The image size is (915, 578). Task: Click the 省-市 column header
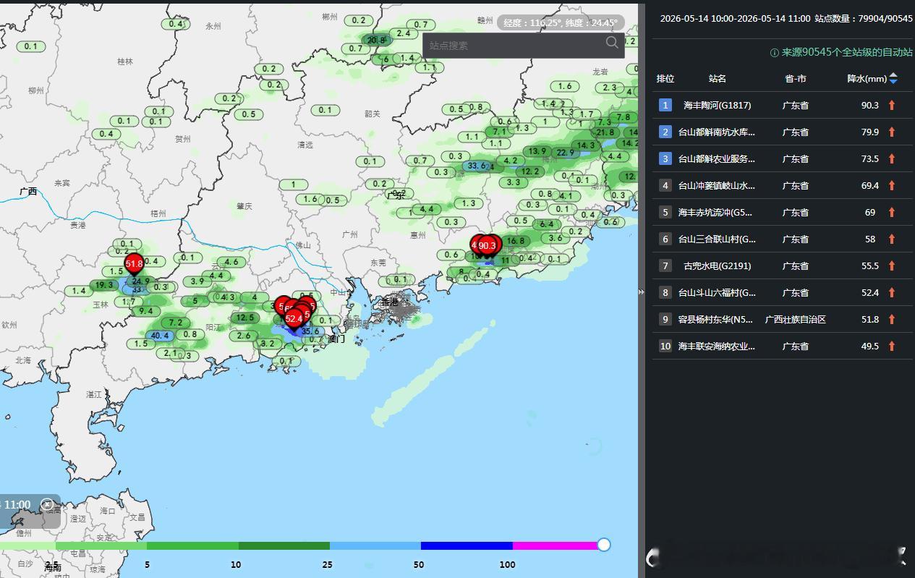796,78
